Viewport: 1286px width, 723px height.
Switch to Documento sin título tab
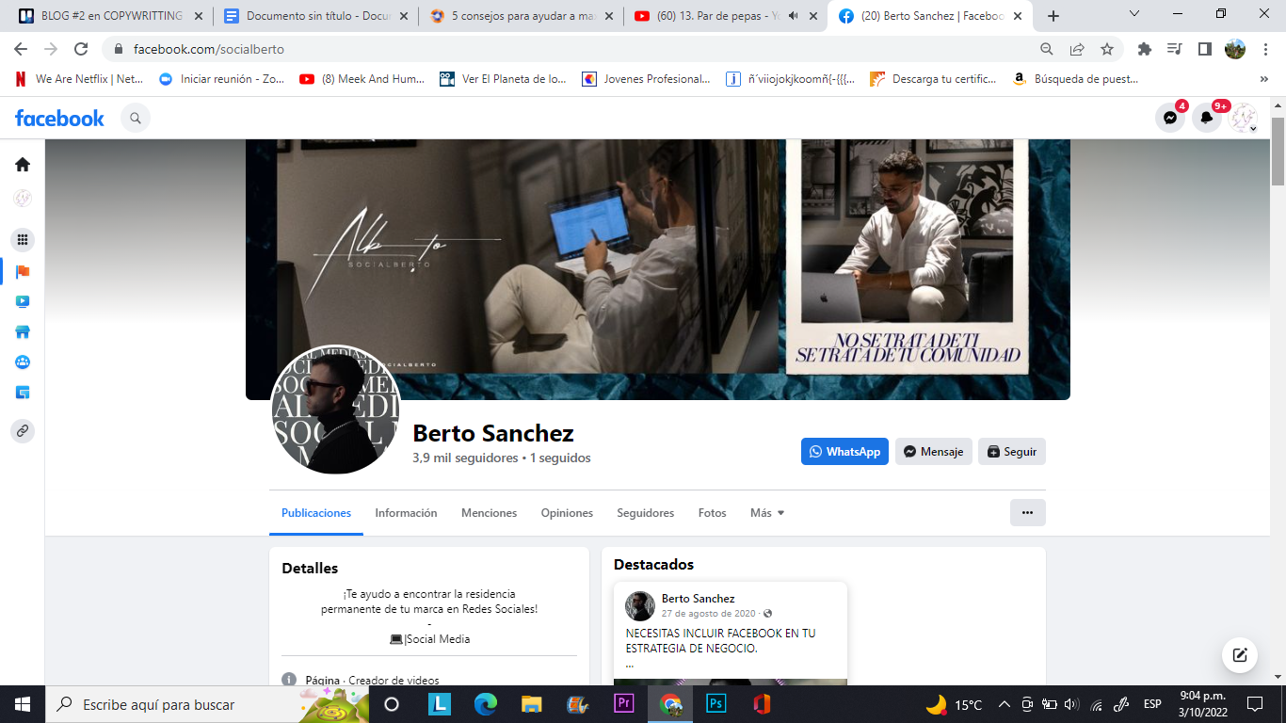pyautogui.click(x=316, y=16)
